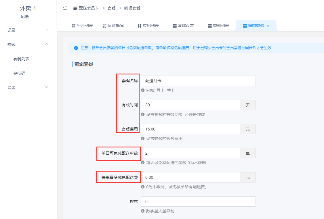This screenshot has height=219, width=324.
Task: Click the 套餐 breadcrumb link
Action: (x=112, y=8)
